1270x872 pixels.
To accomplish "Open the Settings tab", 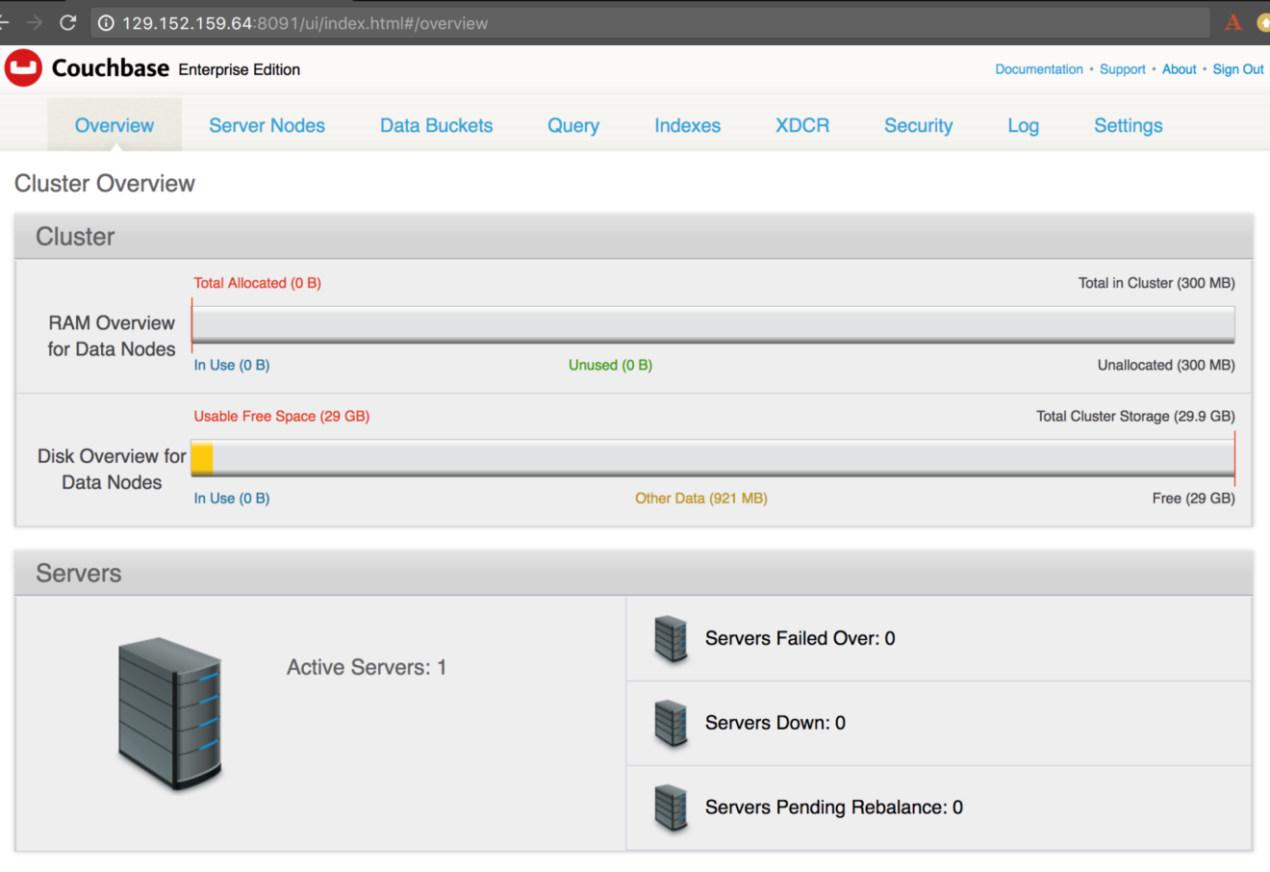I will point(1128,125).
